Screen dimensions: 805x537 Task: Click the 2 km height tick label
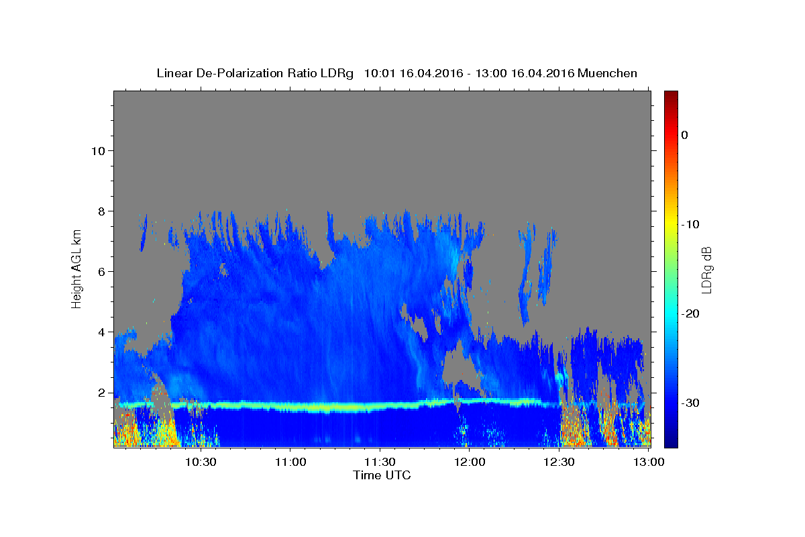[x=100, y=392]
